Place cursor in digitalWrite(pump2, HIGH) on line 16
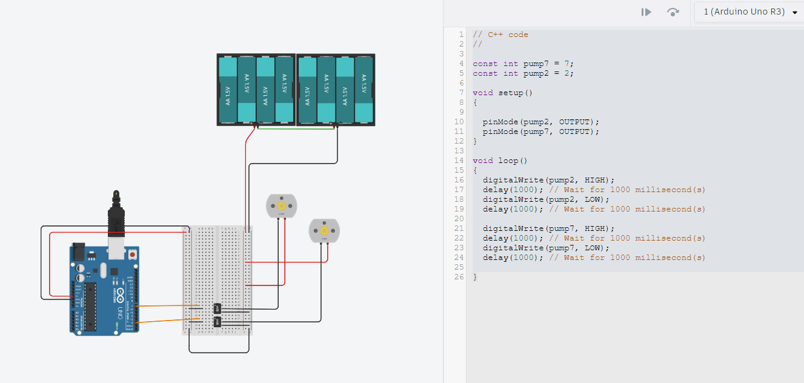The width and height of the screenshot is (804, 383). coord(545,179)
